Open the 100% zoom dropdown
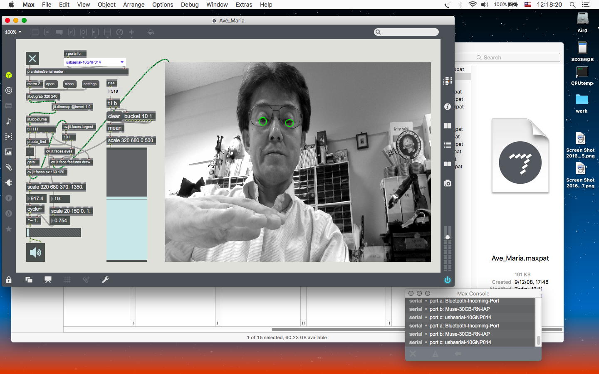Image resolution: width=599 pixels, height=374 pixels. tap(13, 32)
